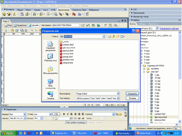Click Управление сайтами link
This screenshot has width=182, height=136.
click(169, 28)
